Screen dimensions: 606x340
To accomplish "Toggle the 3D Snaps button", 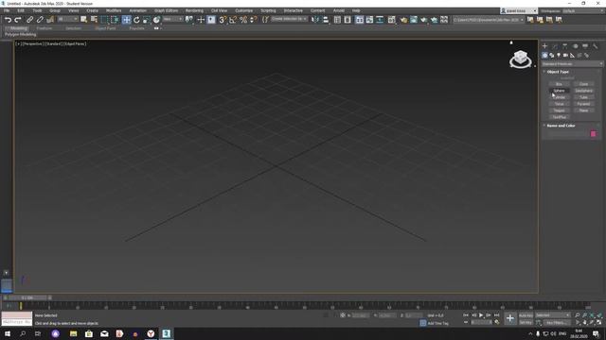I will point(223,20).
